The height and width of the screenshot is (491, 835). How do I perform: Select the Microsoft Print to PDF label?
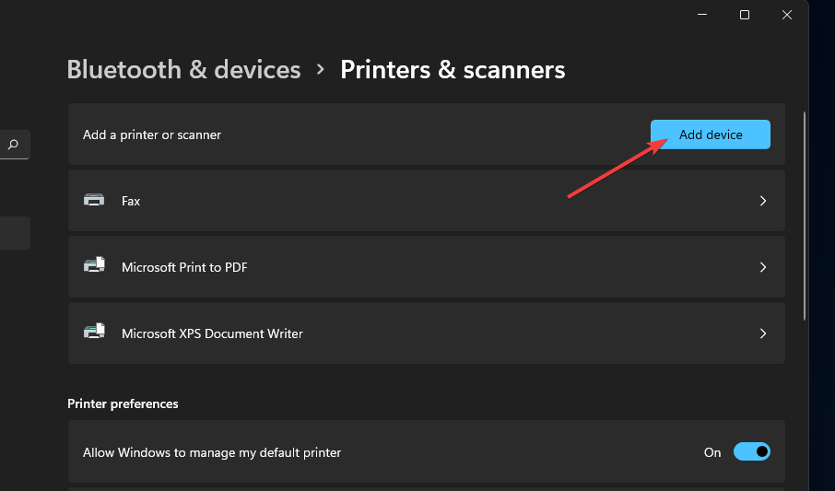pyautogui.click(x=184, y=267)
